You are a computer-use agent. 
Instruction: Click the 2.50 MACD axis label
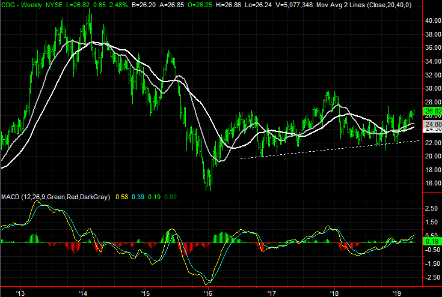click(431, 208)
